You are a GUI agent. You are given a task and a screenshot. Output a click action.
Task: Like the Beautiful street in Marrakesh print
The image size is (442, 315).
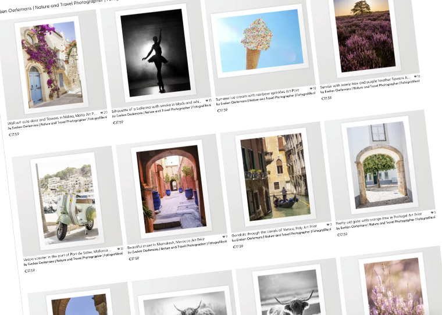[x=224, y=237]
